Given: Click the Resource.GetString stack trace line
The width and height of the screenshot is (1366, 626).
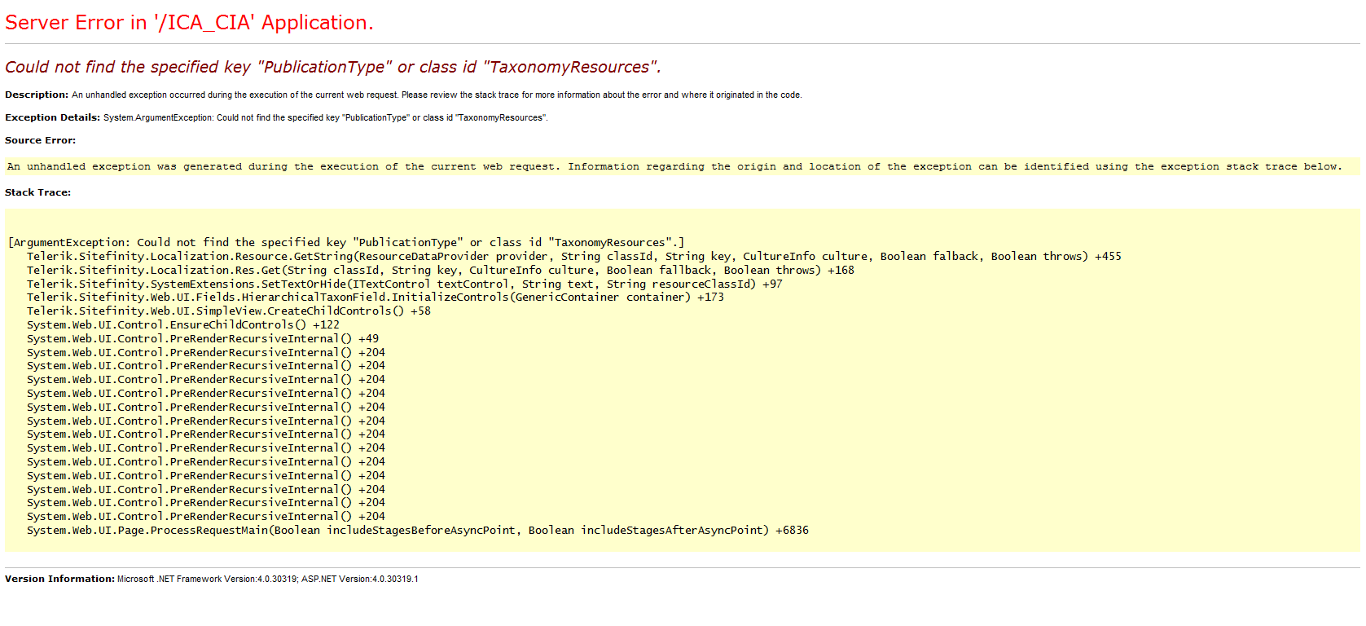Looking at the screenshot, I should [573, 256].
